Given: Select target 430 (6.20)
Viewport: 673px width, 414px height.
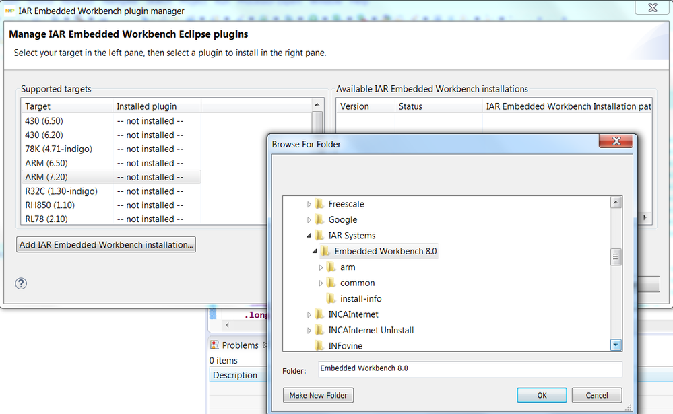Looking at the screenshot, I should (x=44, y=135).
